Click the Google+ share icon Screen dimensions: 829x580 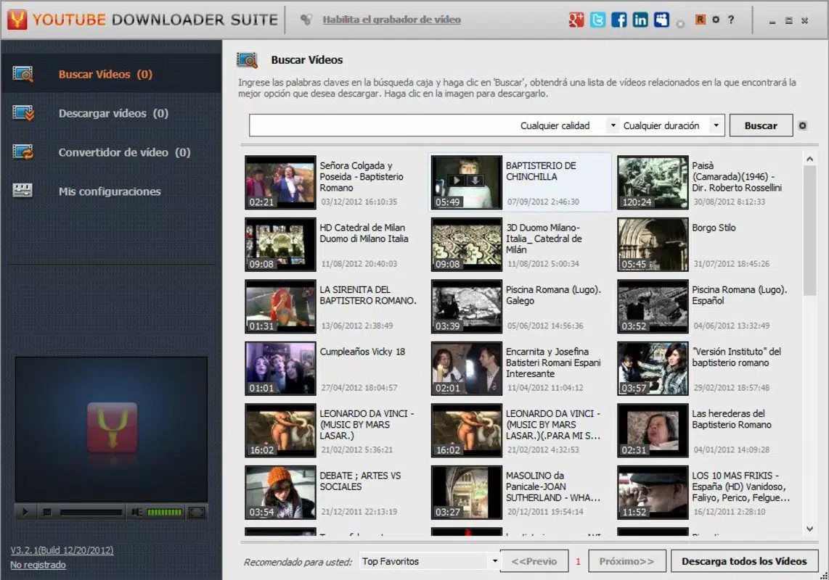coord(576,20)
